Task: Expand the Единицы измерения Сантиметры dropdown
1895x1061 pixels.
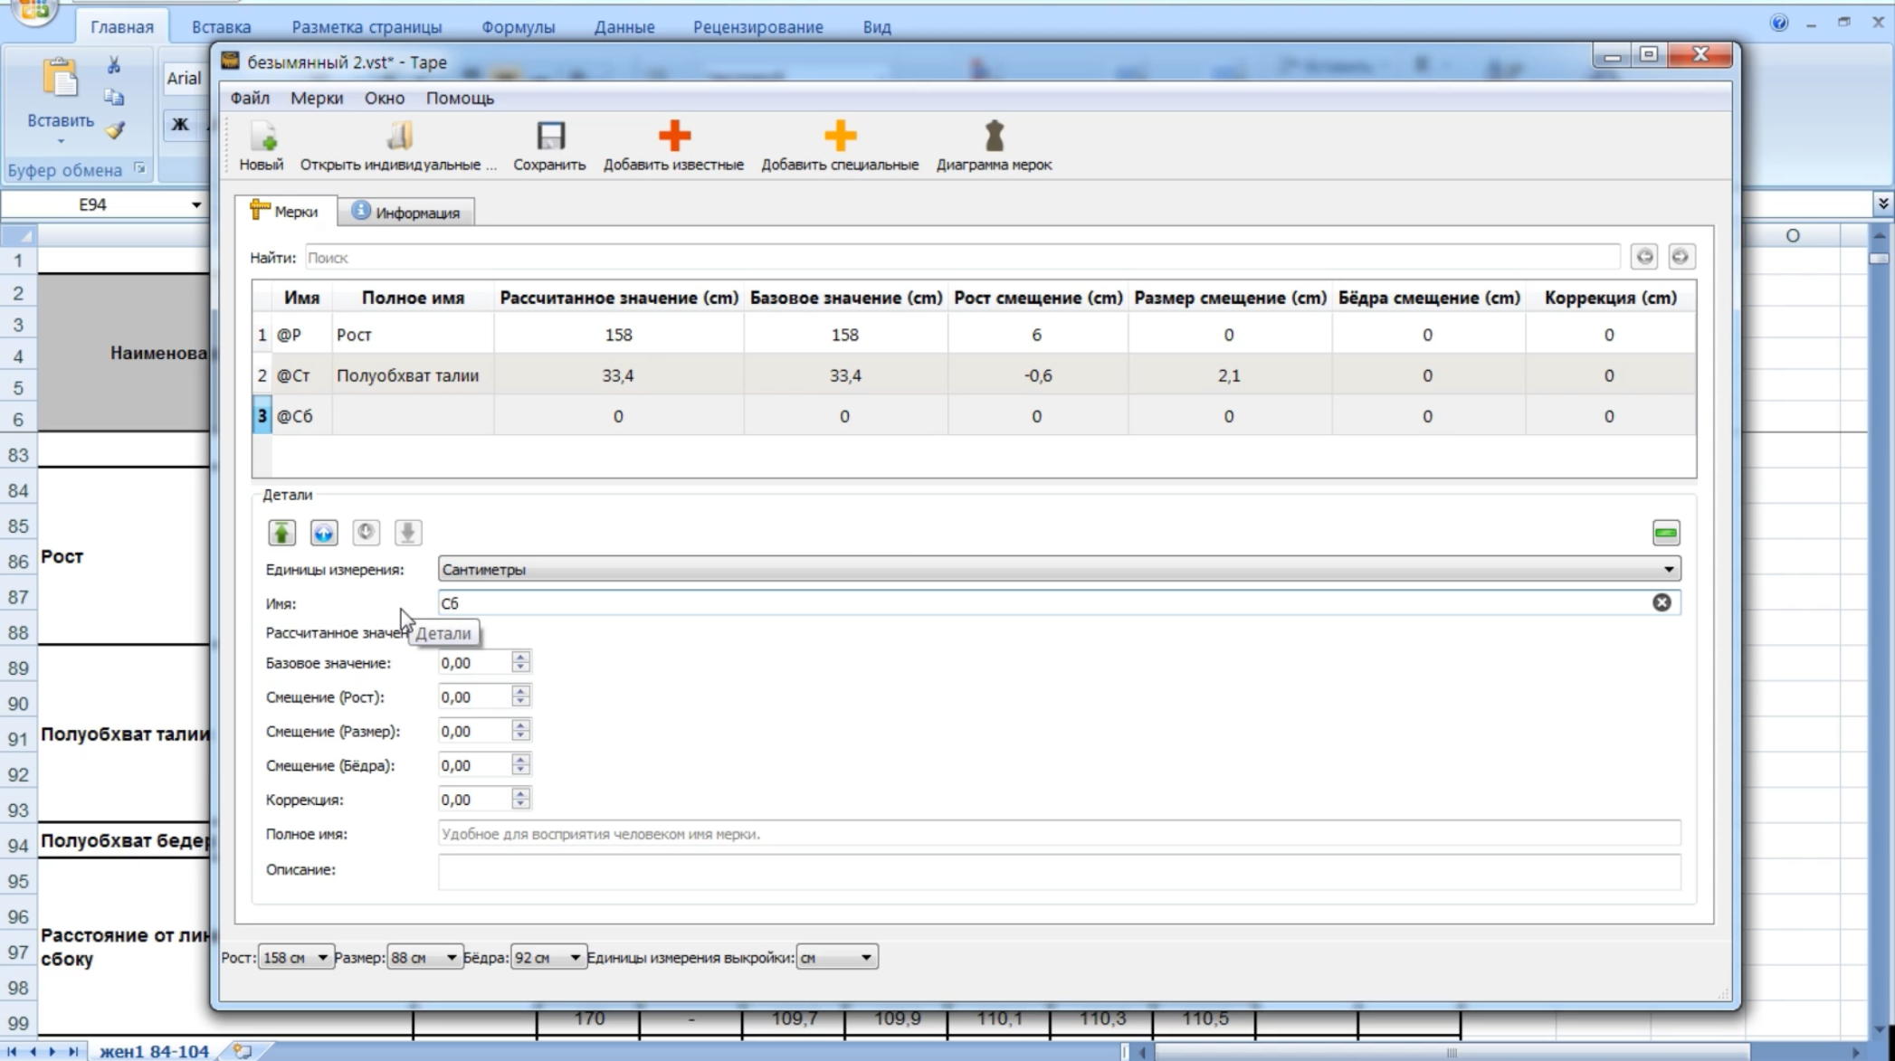Action: click(x=1059, y=569)
